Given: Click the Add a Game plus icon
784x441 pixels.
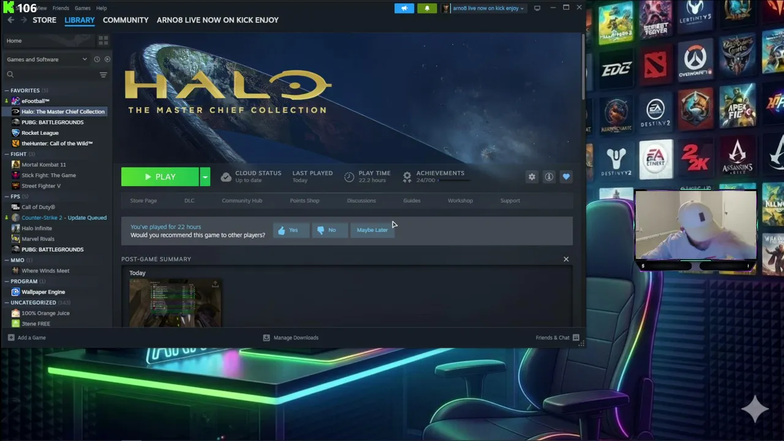Looking at the screenshot, I should [11, 337].
